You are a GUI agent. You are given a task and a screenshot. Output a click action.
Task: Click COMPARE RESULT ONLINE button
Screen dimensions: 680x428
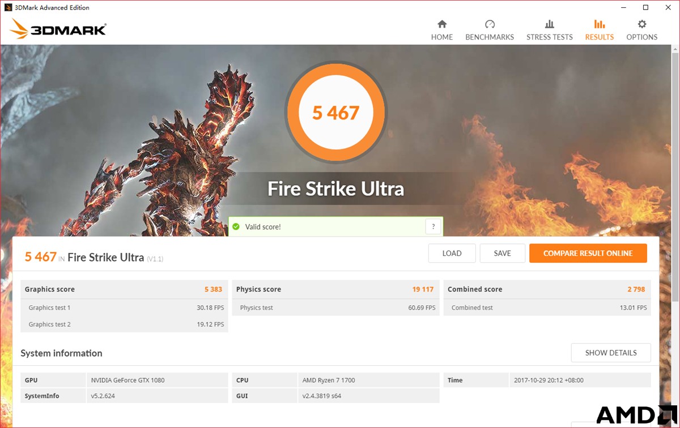pyautogui.click(x=588, y=254)
